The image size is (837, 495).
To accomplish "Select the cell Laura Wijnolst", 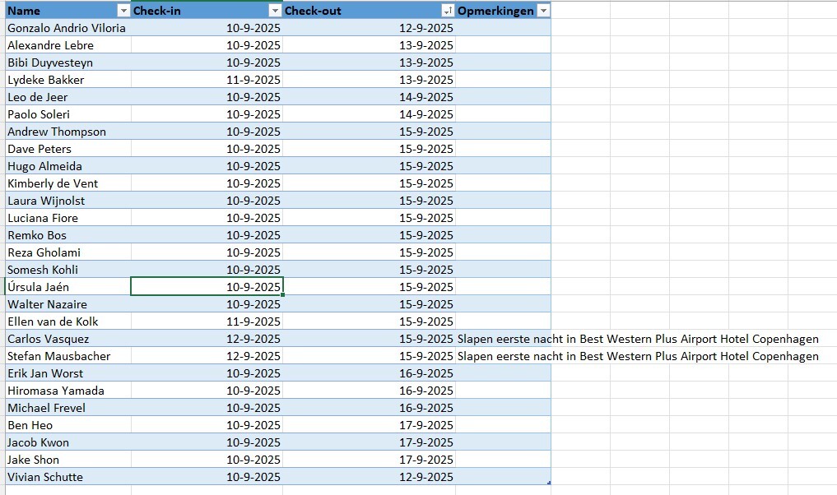I will pyautogui.click(x=67, y=201).
